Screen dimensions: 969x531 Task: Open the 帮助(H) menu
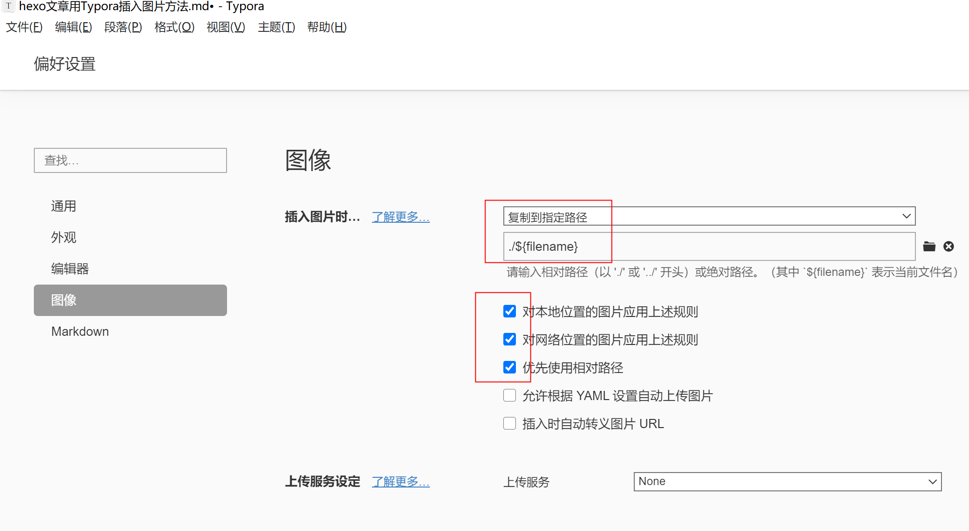point(327,27)
